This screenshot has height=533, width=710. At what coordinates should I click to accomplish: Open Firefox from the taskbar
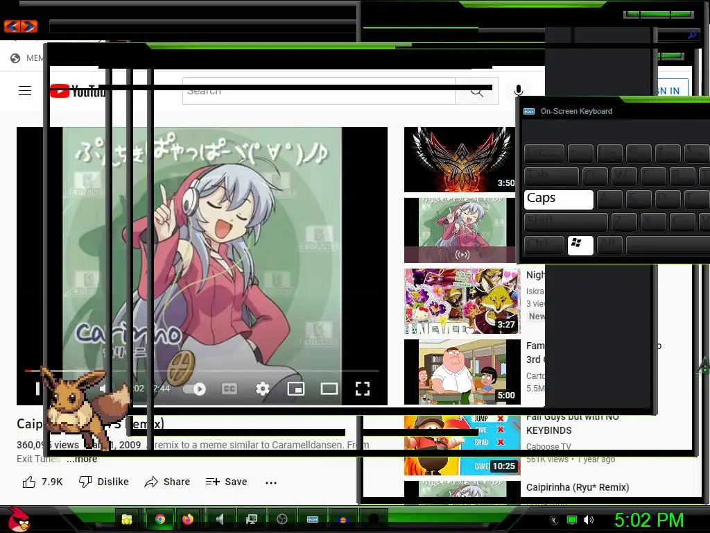[x=188, y=519]
